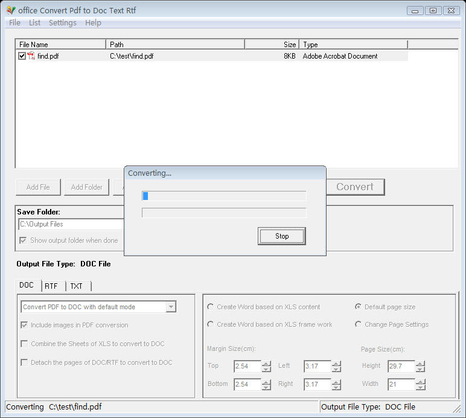The width and height of the screenshot is (466, 418).
Task: Click the Top margin value field
Action: point(248,366)
